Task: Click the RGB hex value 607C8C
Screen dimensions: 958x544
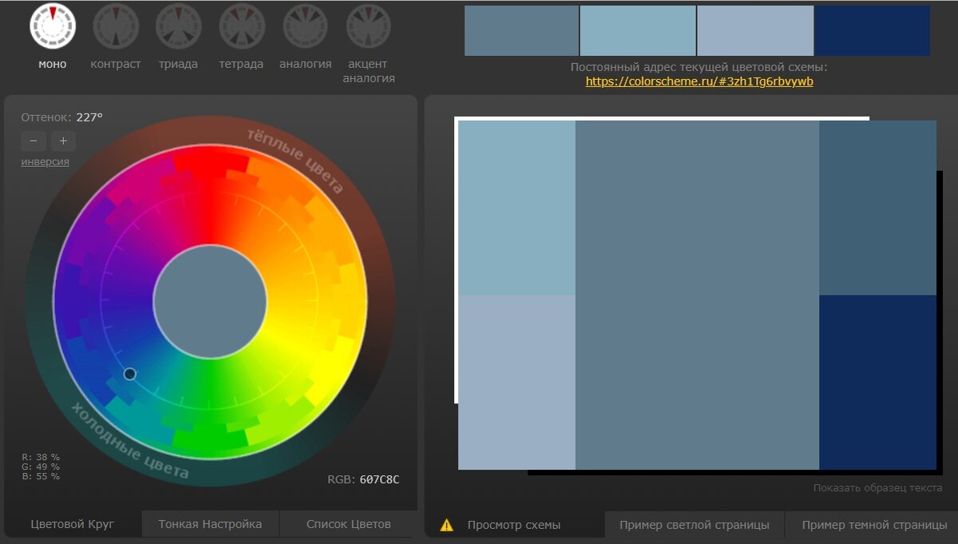Action: [x=379, y=479]
